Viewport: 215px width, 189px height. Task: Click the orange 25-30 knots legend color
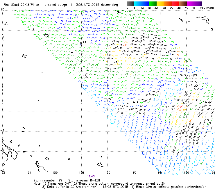click(x=168, y=3)
